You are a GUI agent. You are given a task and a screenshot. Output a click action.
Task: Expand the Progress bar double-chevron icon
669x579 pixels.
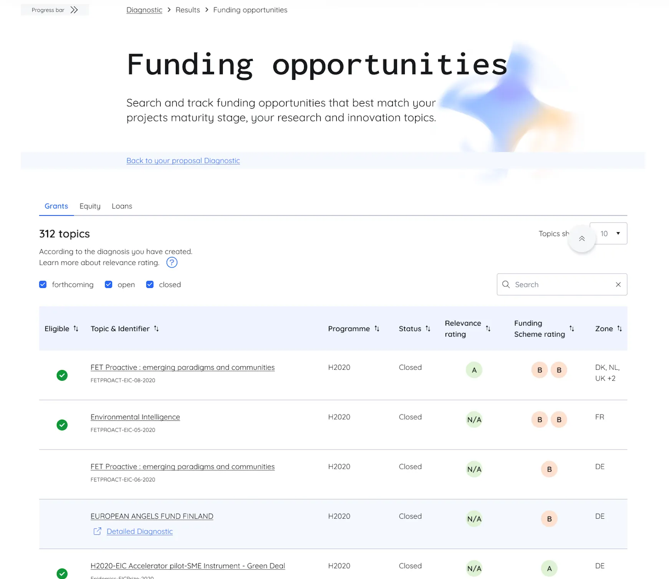click(74, 10)
